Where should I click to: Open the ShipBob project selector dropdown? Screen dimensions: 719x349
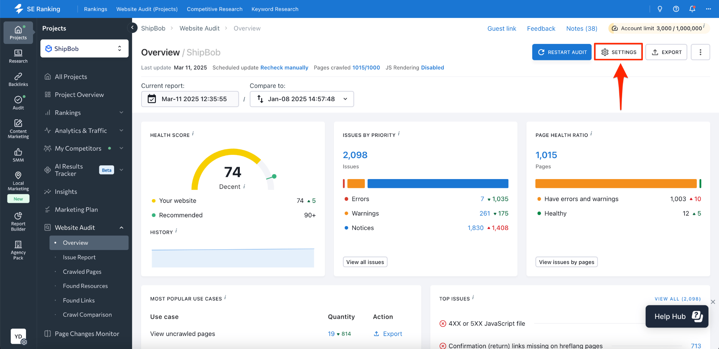point(84,48)
